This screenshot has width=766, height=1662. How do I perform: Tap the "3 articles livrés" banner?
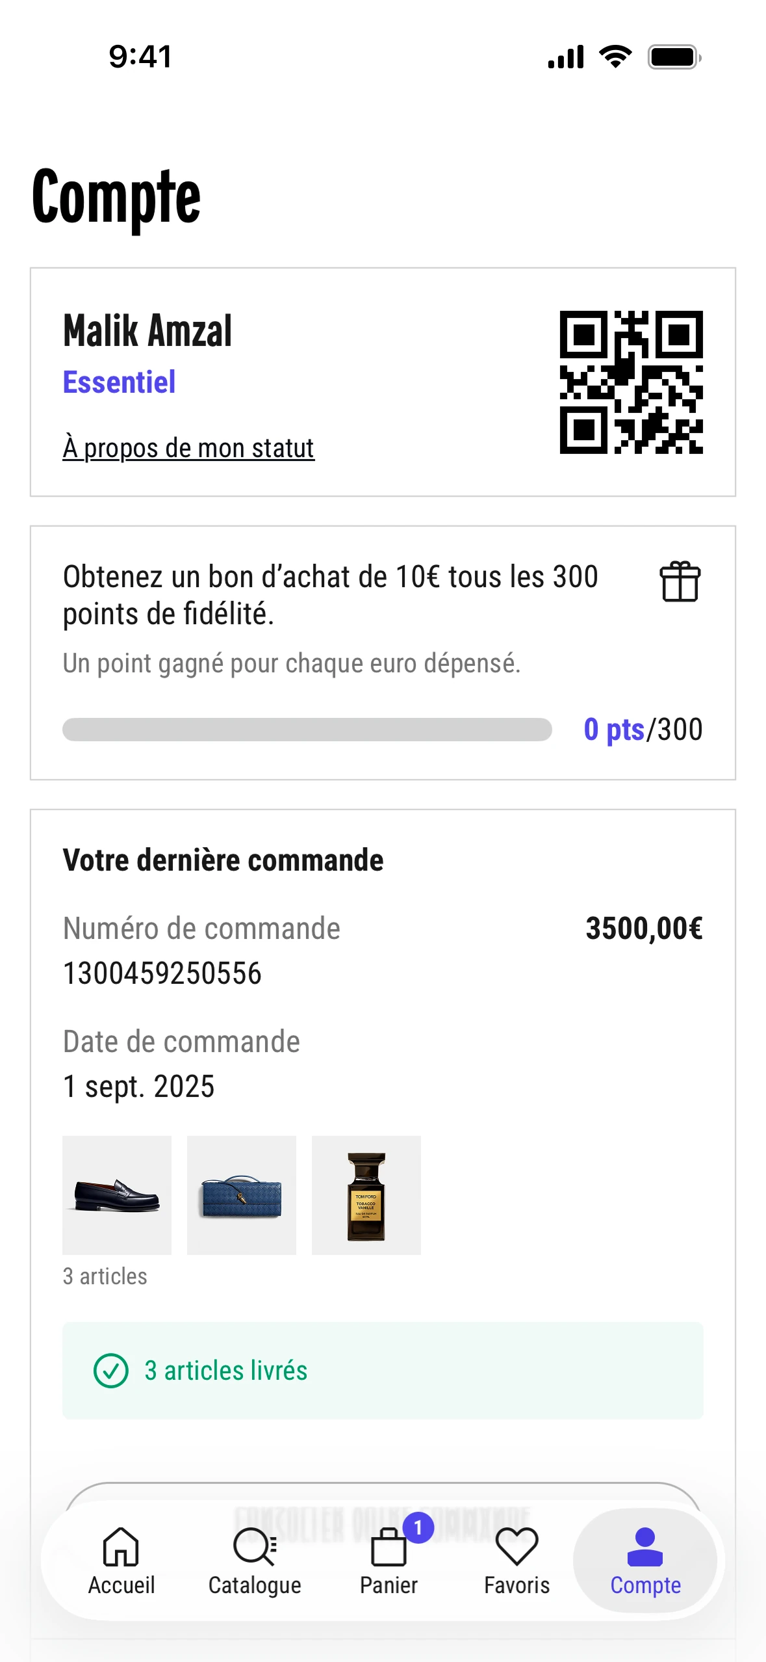[x=383, y=1371]
